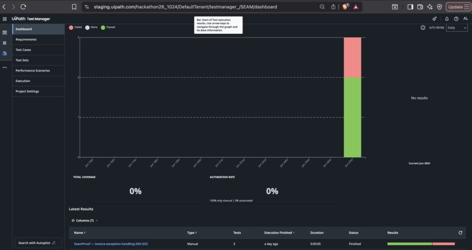Open the AL user profile avatar

[x=466, y=19]
